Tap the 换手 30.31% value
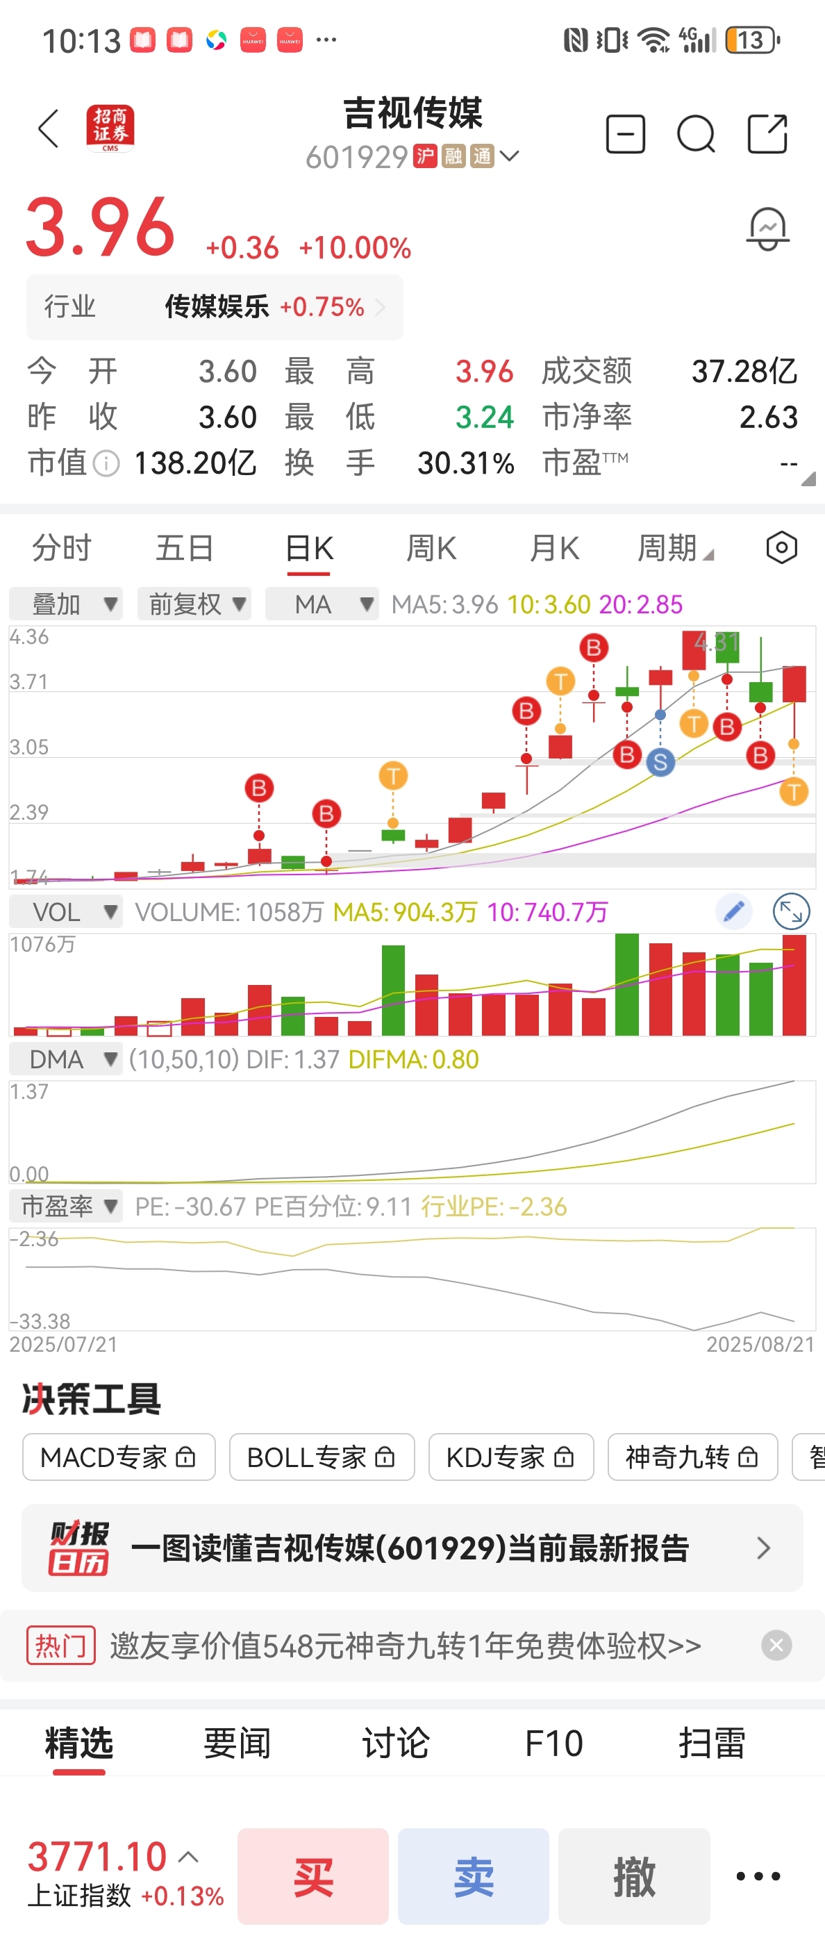This screenshot has height=1938, width=825. [x=466, y=463]
